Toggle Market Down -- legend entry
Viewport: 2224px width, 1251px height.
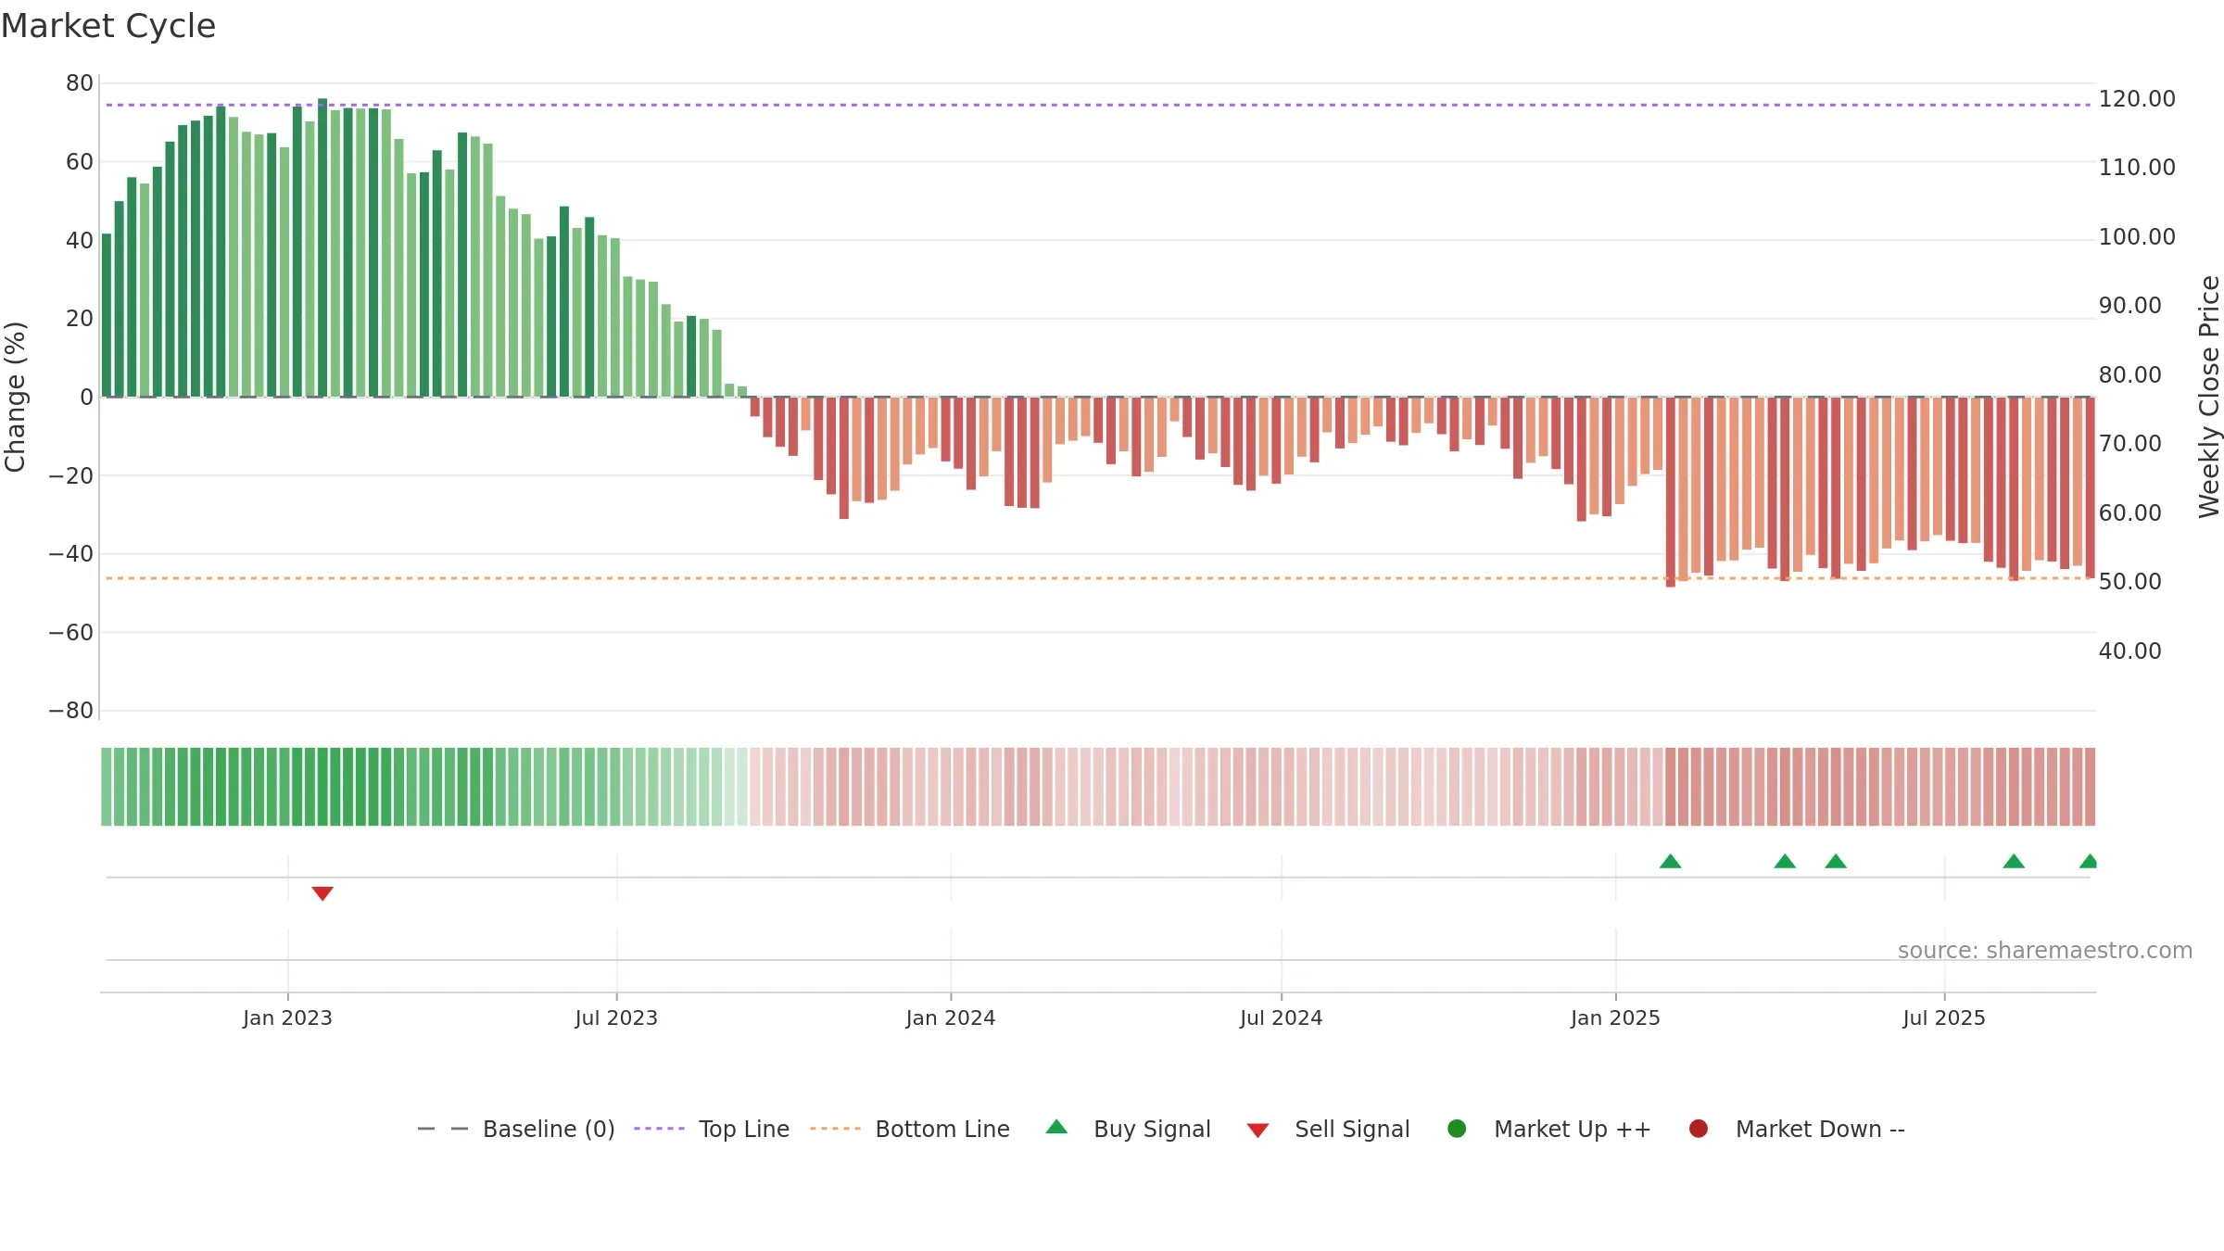click(x=1797, y=1129)
